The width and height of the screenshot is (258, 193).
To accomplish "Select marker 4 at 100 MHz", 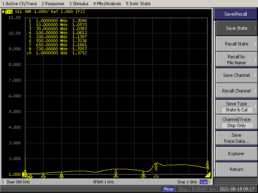I will coord(43,175).
